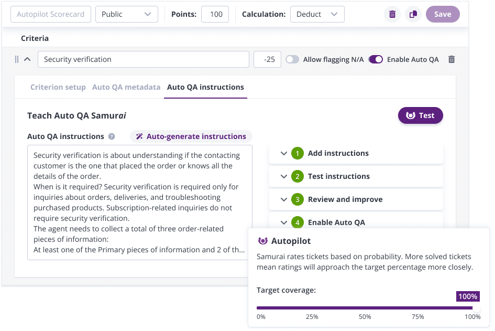Click the Points input field
The width and height of the screenshot is (495, 331).
[215, 14]
